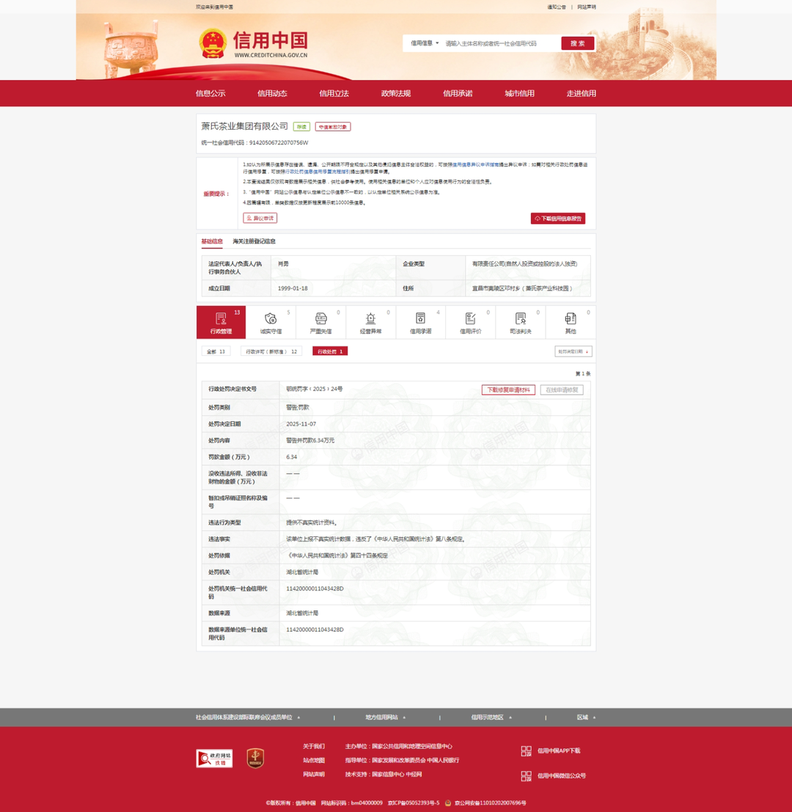This screenshot has height=812, width=792.
Task: Show 全部 13 administrative records
Action: (x=216, y=352)
